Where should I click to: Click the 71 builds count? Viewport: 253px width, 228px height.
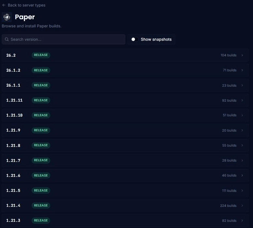tap(229, 70)
